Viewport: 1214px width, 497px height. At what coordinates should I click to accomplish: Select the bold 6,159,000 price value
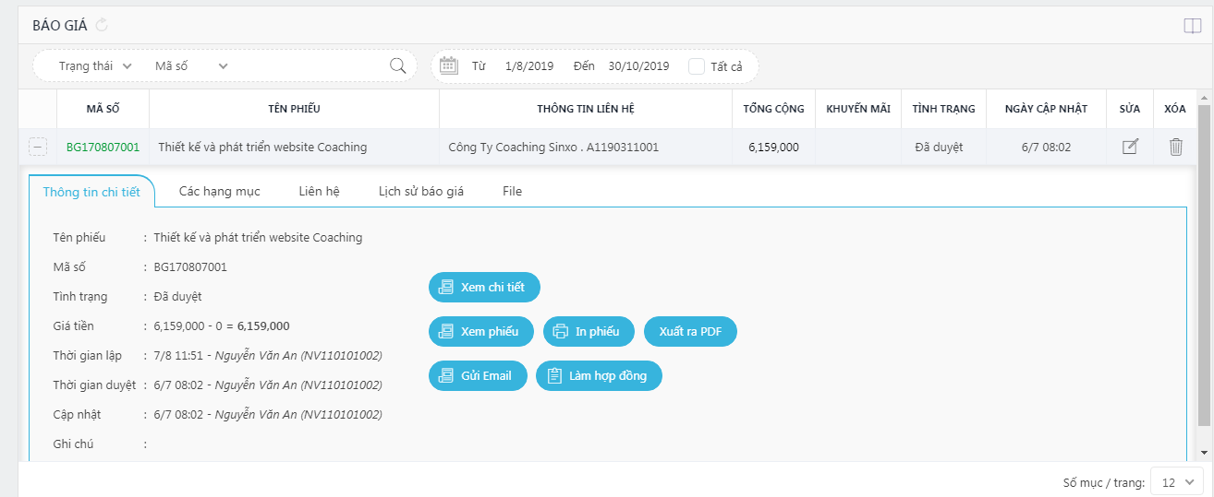263,325
